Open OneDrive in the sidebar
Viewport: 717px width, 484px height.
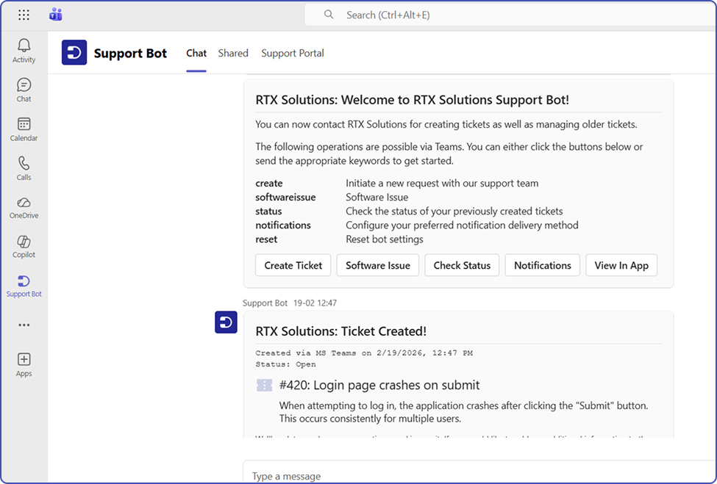[24, 208]
